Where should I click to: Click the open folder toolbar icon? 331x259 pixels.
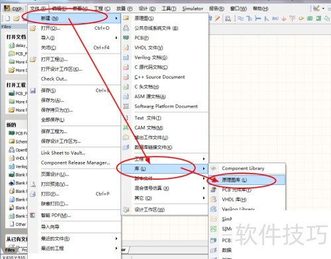pyautogui.click(x=17, y=18)
